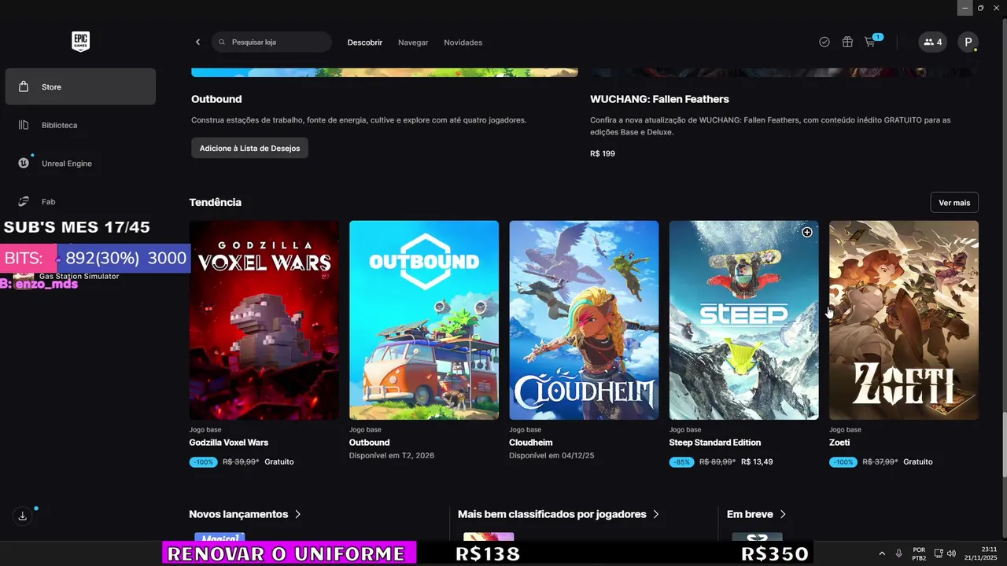Show hidden tray icons arrow

pos(881,553)
